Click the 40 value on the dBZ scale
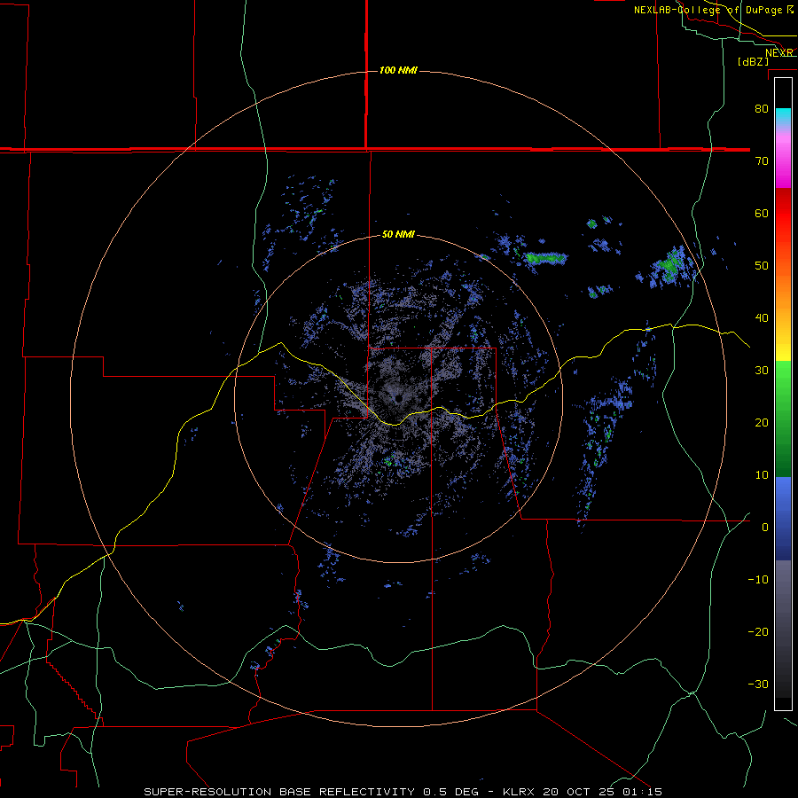 (762, 318)
